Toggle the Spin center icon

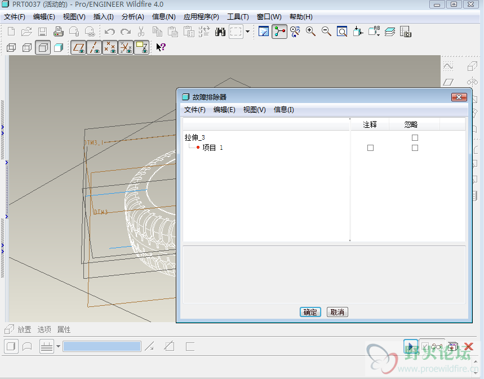279,32
